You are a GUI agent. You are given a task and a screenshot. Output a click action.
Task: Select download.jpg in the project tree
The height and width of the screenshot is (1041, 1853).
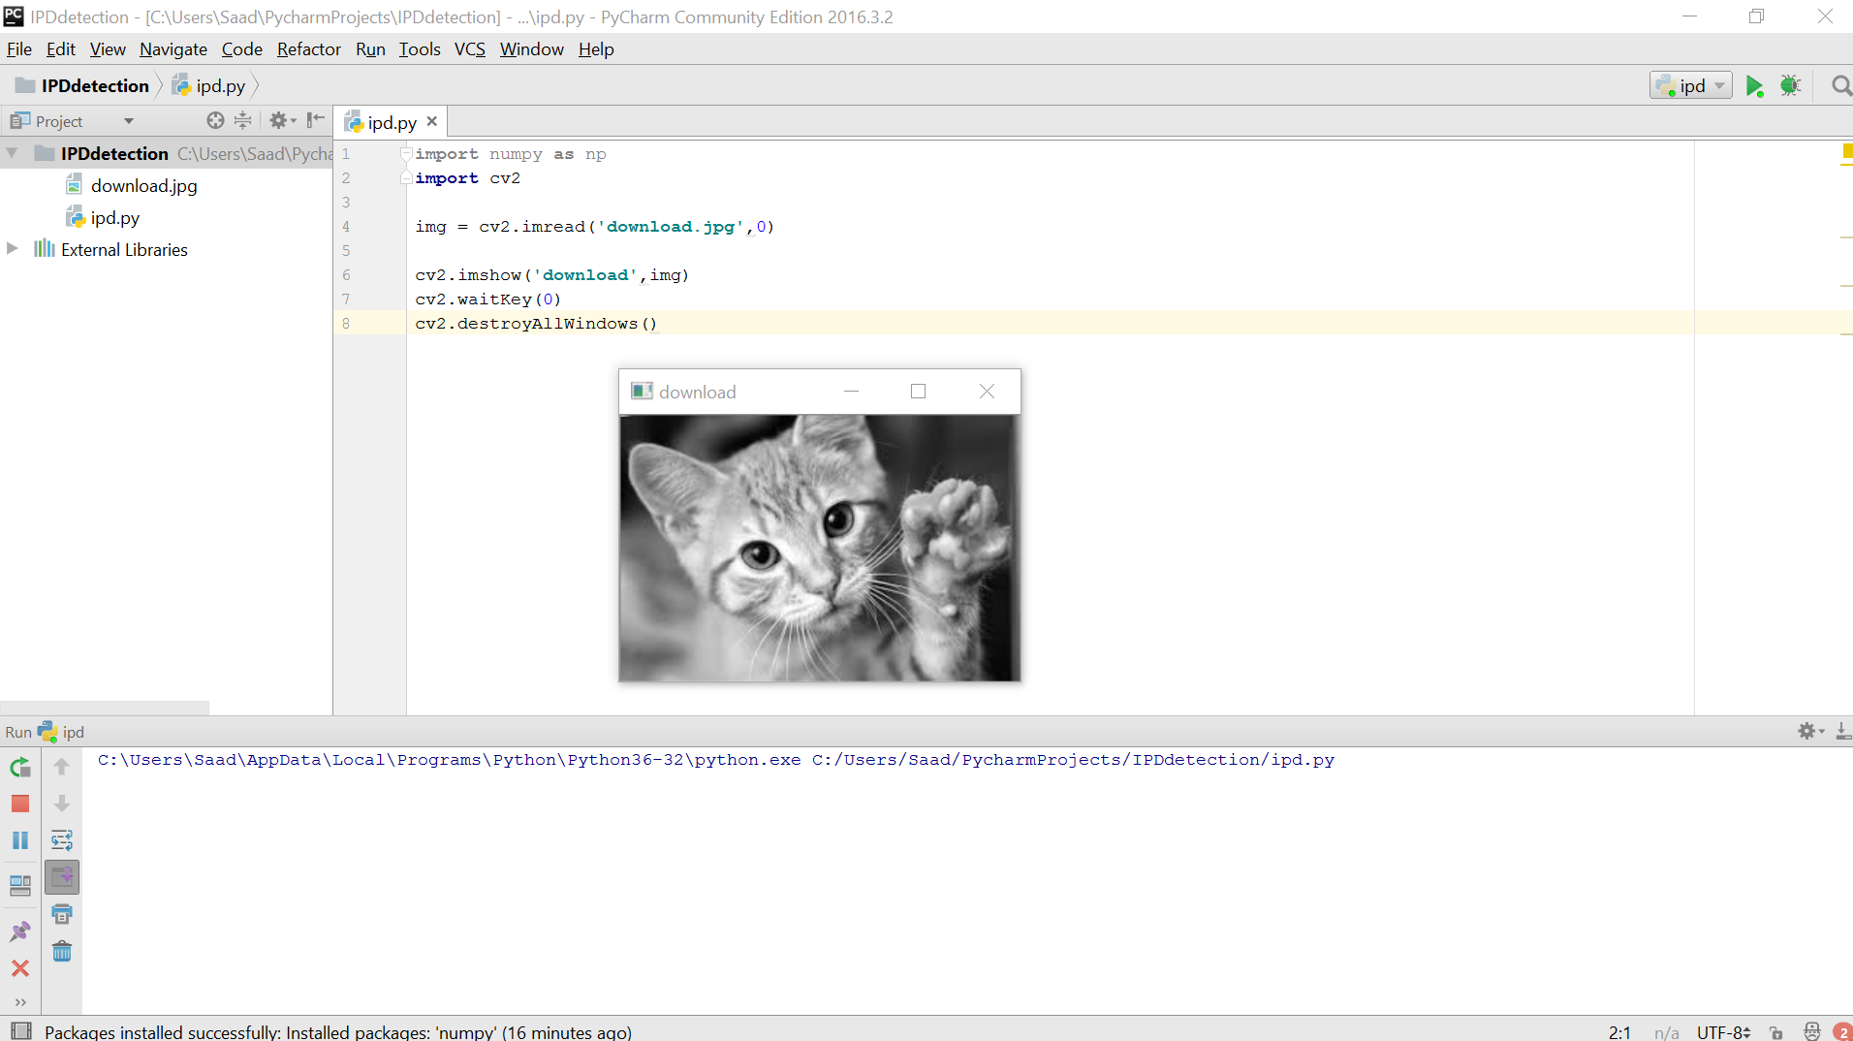click(143, 186)
